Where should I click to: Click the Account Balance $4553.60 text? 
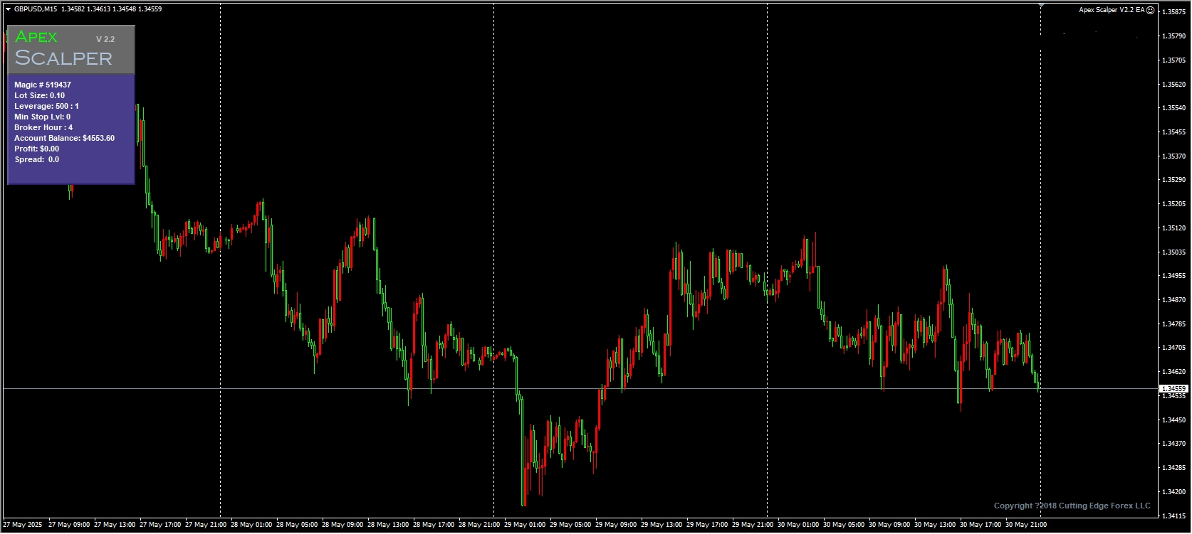click(64, 138)
